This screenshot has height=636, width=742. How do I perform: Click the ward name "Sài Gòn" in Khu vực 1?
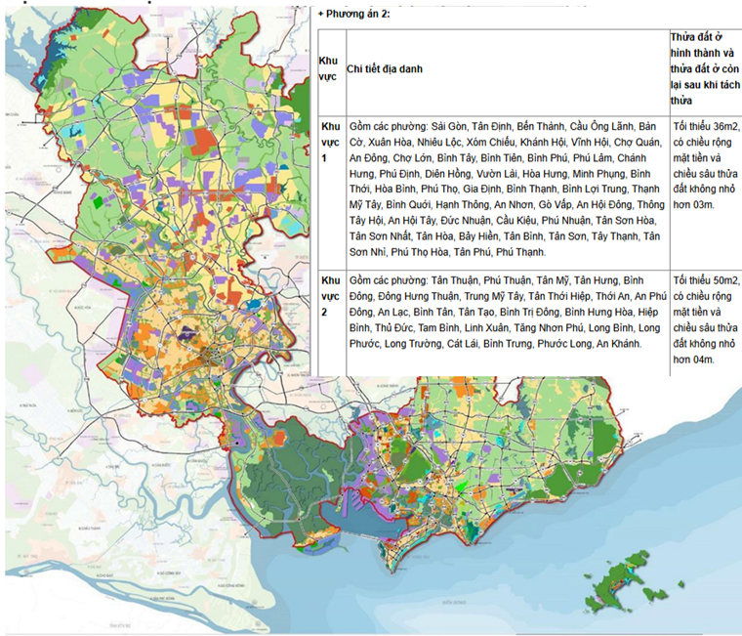[x=449, y=126]
